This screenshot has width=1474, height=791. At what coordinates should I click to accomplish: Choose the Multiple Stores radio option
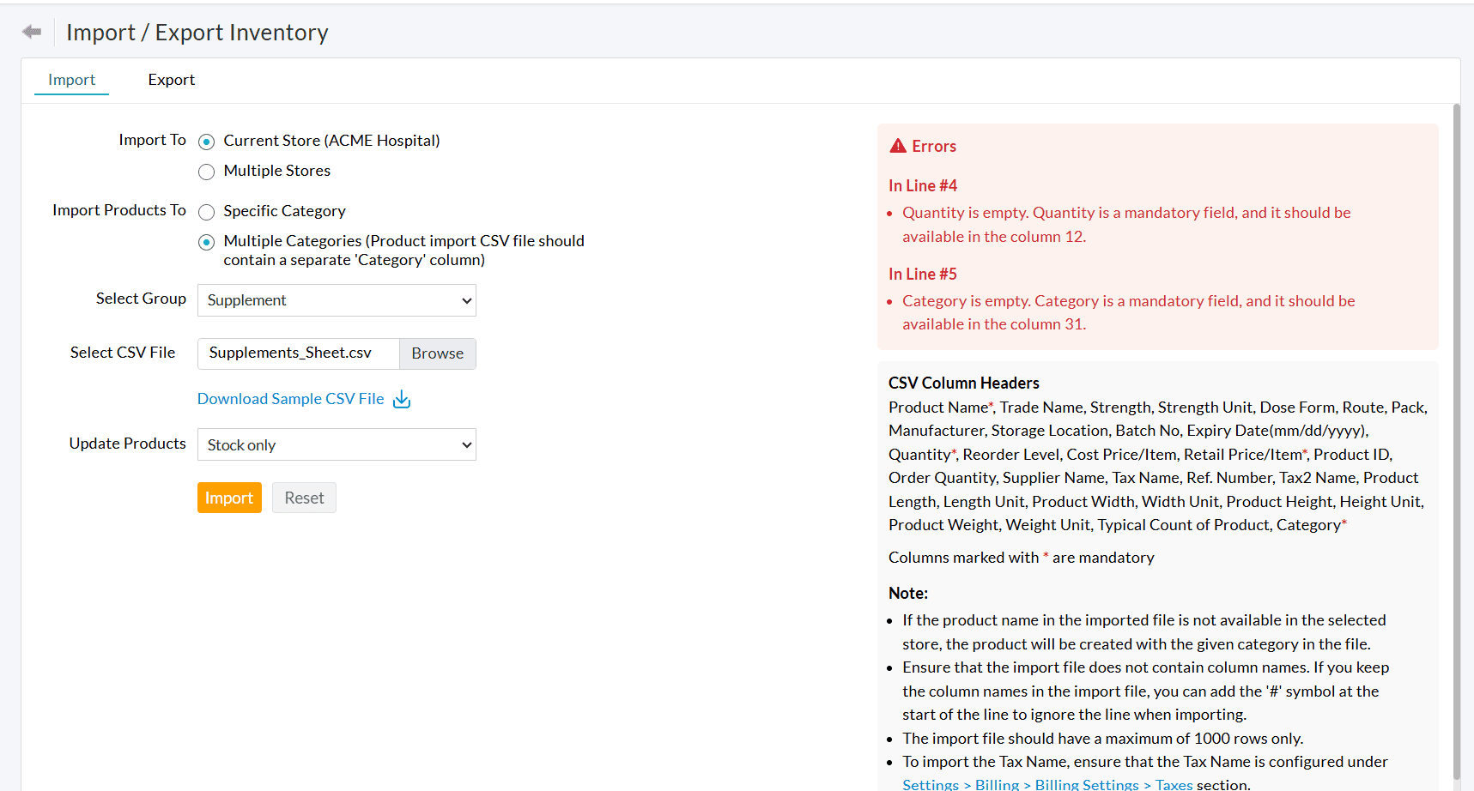[207, 172]
